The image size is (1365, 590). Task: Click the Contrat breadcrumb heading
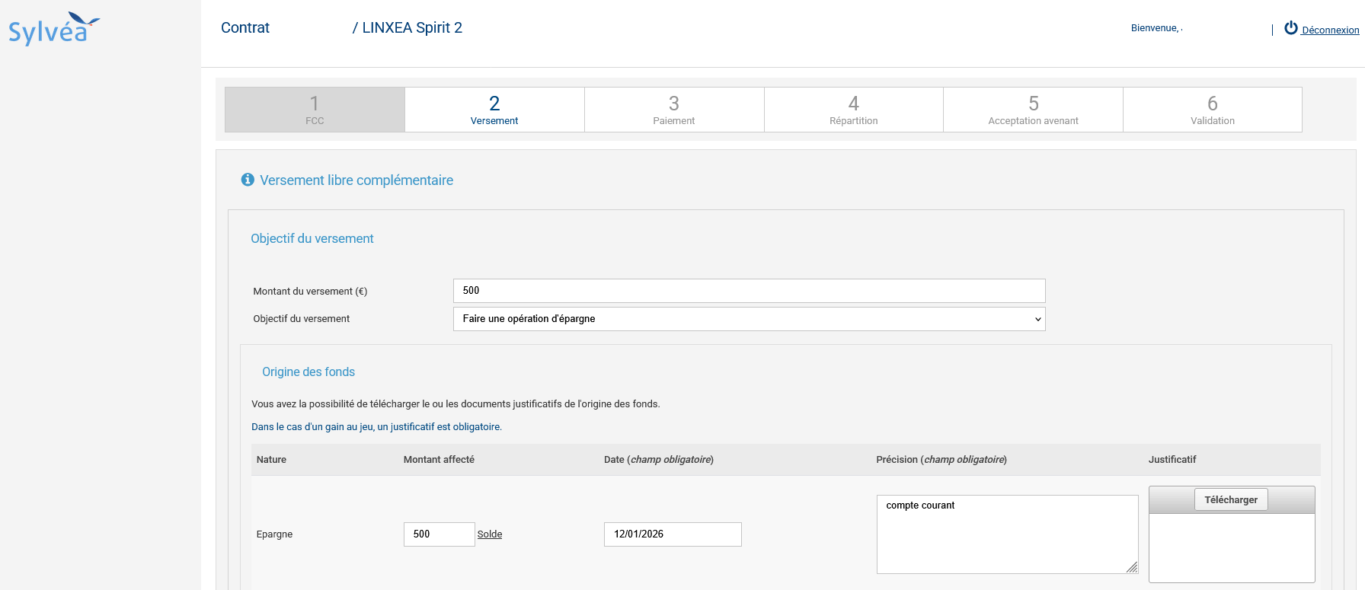[x=245, y=28]
